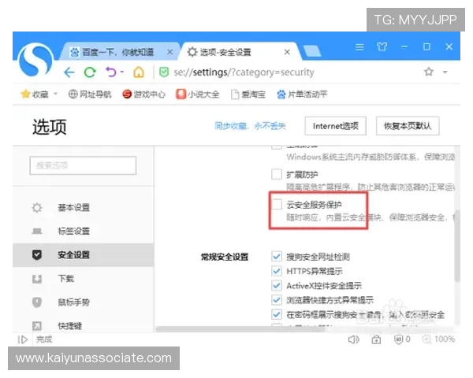The height and width of the screenshot is (378, 473).
Task: Reload page with green refresh icon
Action: (x=90, y=72)
